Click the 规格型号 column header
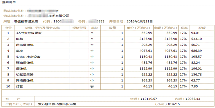 (x=79, y=28)
